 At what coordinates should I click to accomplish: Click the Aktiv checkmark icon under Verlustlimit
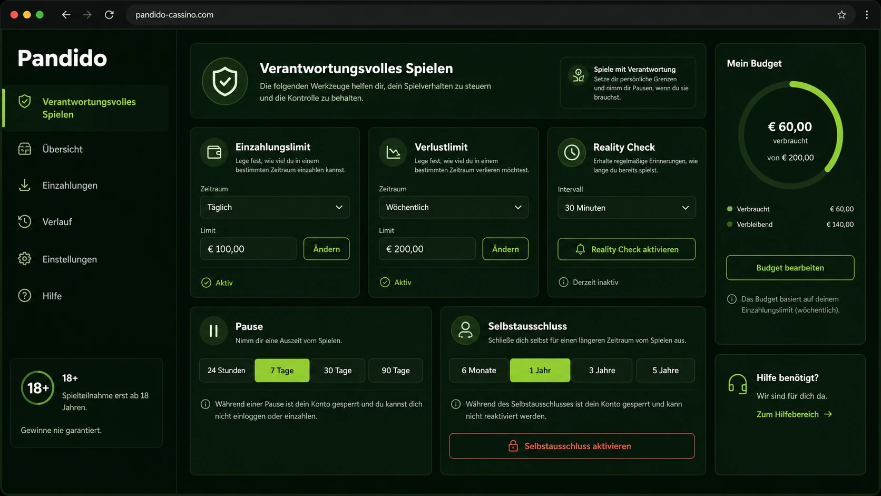385,282
